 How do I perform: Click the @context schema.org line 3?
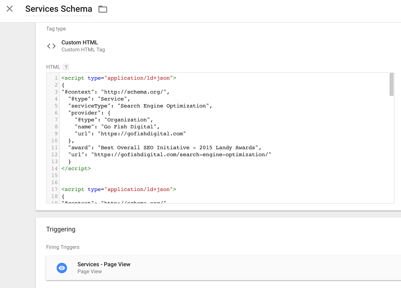coord(116,92)
